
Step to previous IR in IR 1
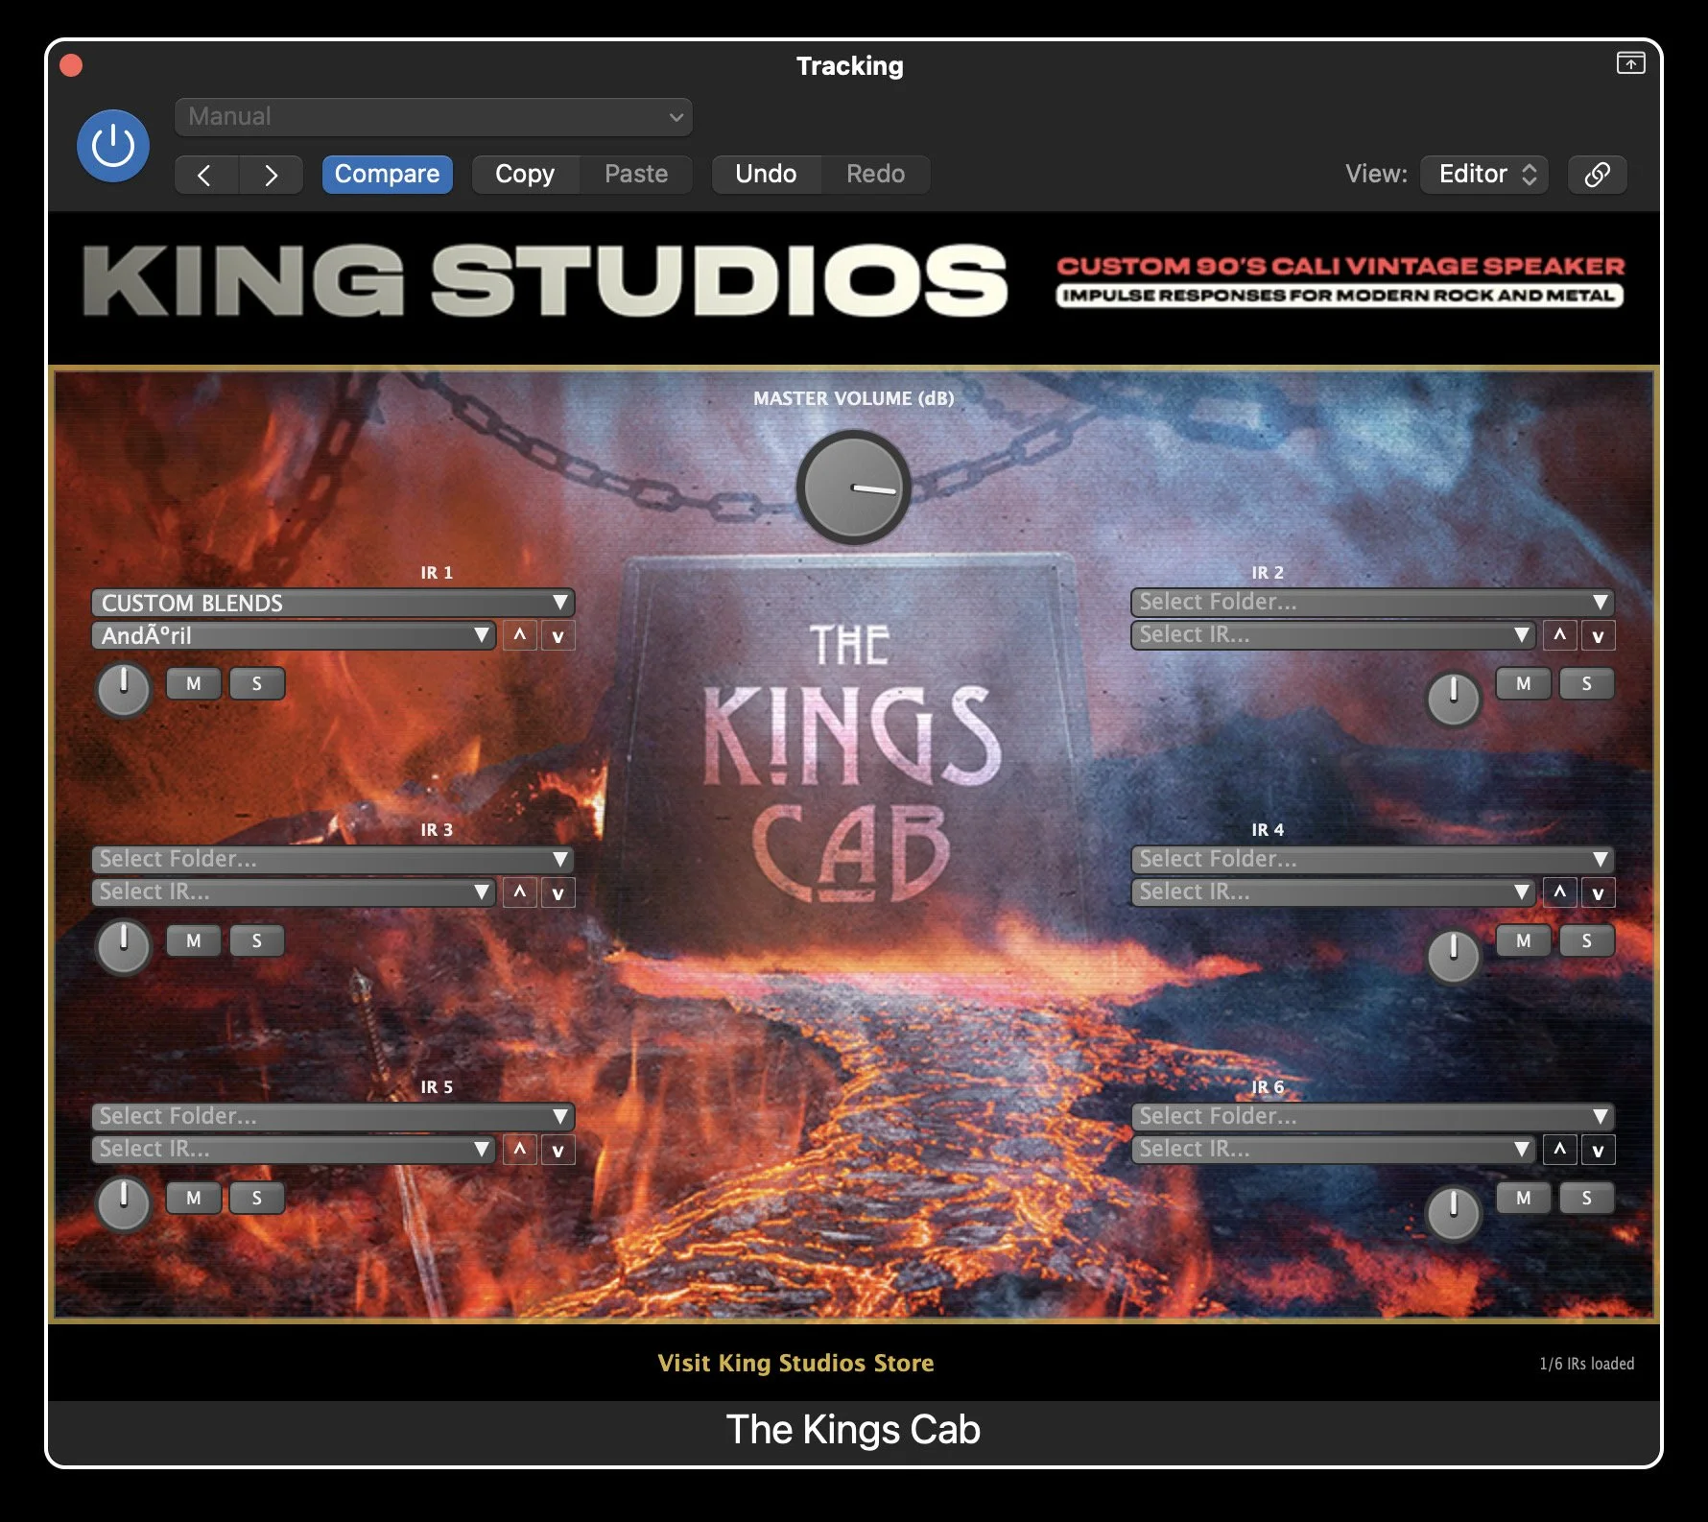[x=520, y=635]
